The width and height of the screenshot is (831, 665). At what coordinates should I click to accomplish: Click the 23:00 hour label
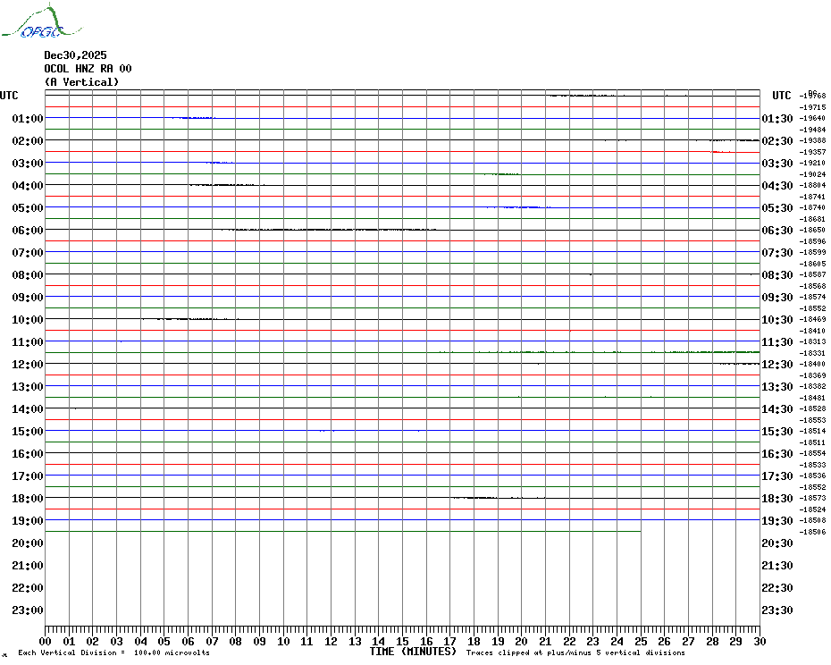pyautogui.click(x=28, y=610)
